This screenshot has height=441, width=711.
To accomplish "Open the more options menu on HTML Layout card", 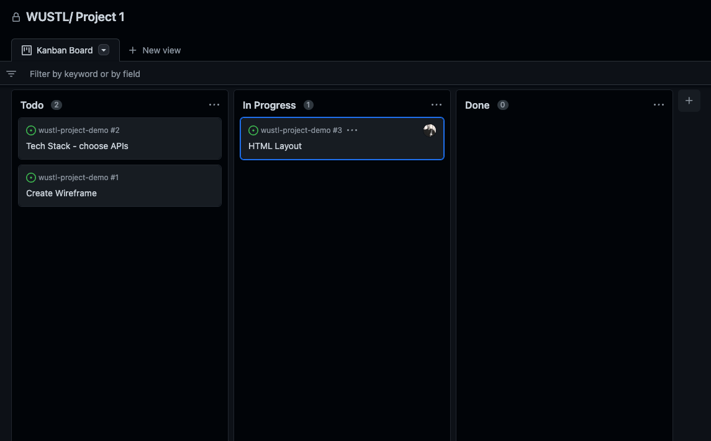I will (352, 130).
